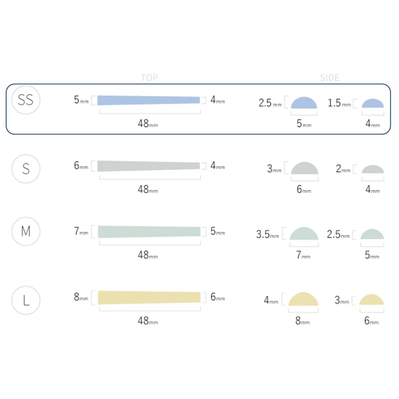
Task: Click the blue tapered top-view bar
Action: pos(148,100)
